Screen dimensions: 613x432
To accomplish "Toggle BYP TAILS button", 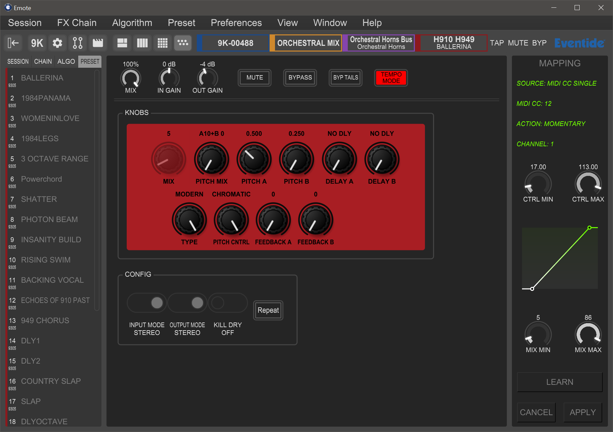I will [346, 78].
